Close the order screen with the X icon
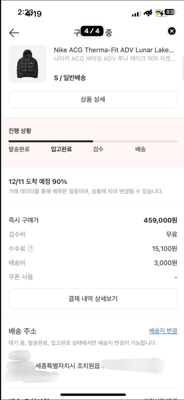 coord(172,31)
